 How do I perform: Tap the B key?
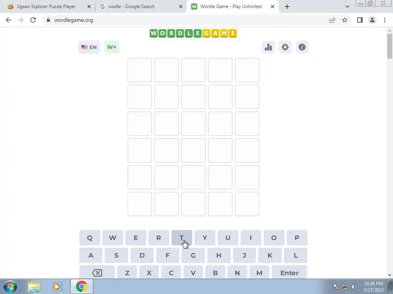tap(215, 273)
